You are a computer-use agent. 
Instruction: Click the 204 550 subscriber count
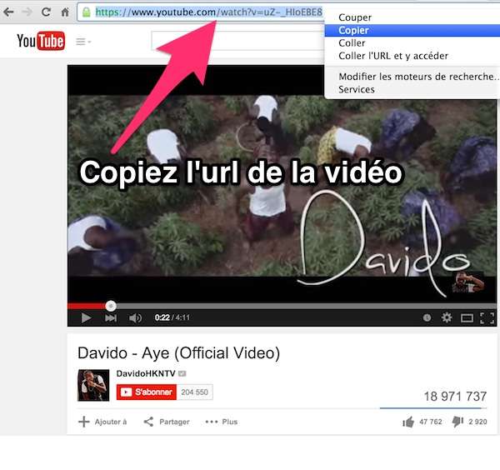(194, 392)
